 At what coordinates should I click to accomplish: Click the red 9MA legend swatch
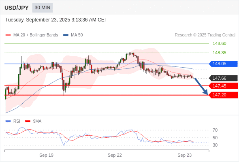pyautogui.click(x=28, y=122)
